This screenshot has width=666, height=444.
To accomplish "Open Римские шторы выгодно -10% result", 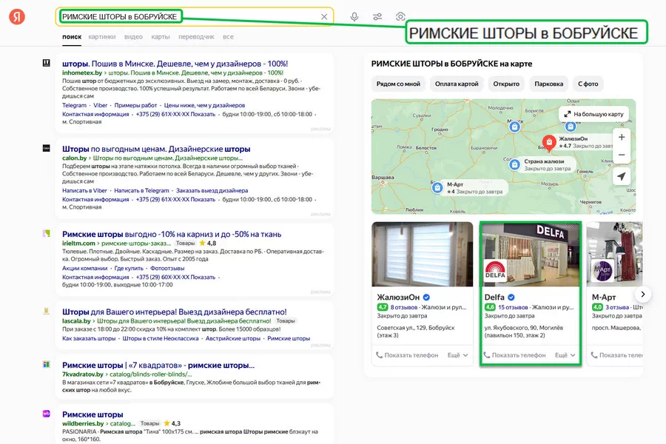I will point(172,234).
